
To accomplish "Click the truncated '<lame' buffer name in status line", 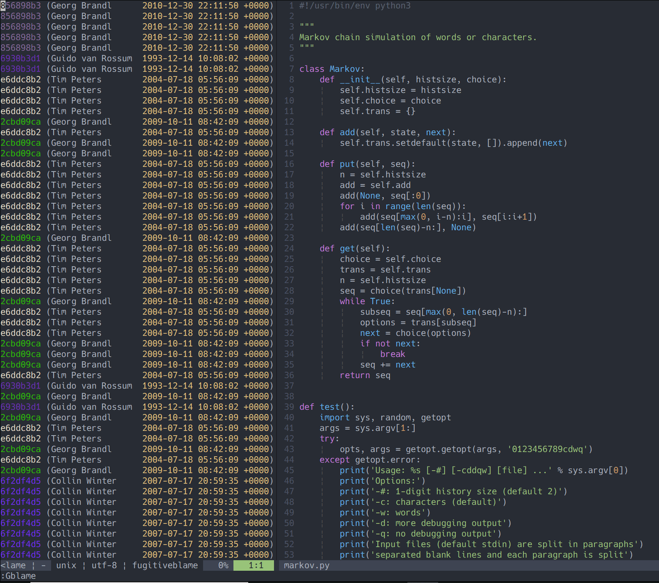I will (x=13, y=565).
